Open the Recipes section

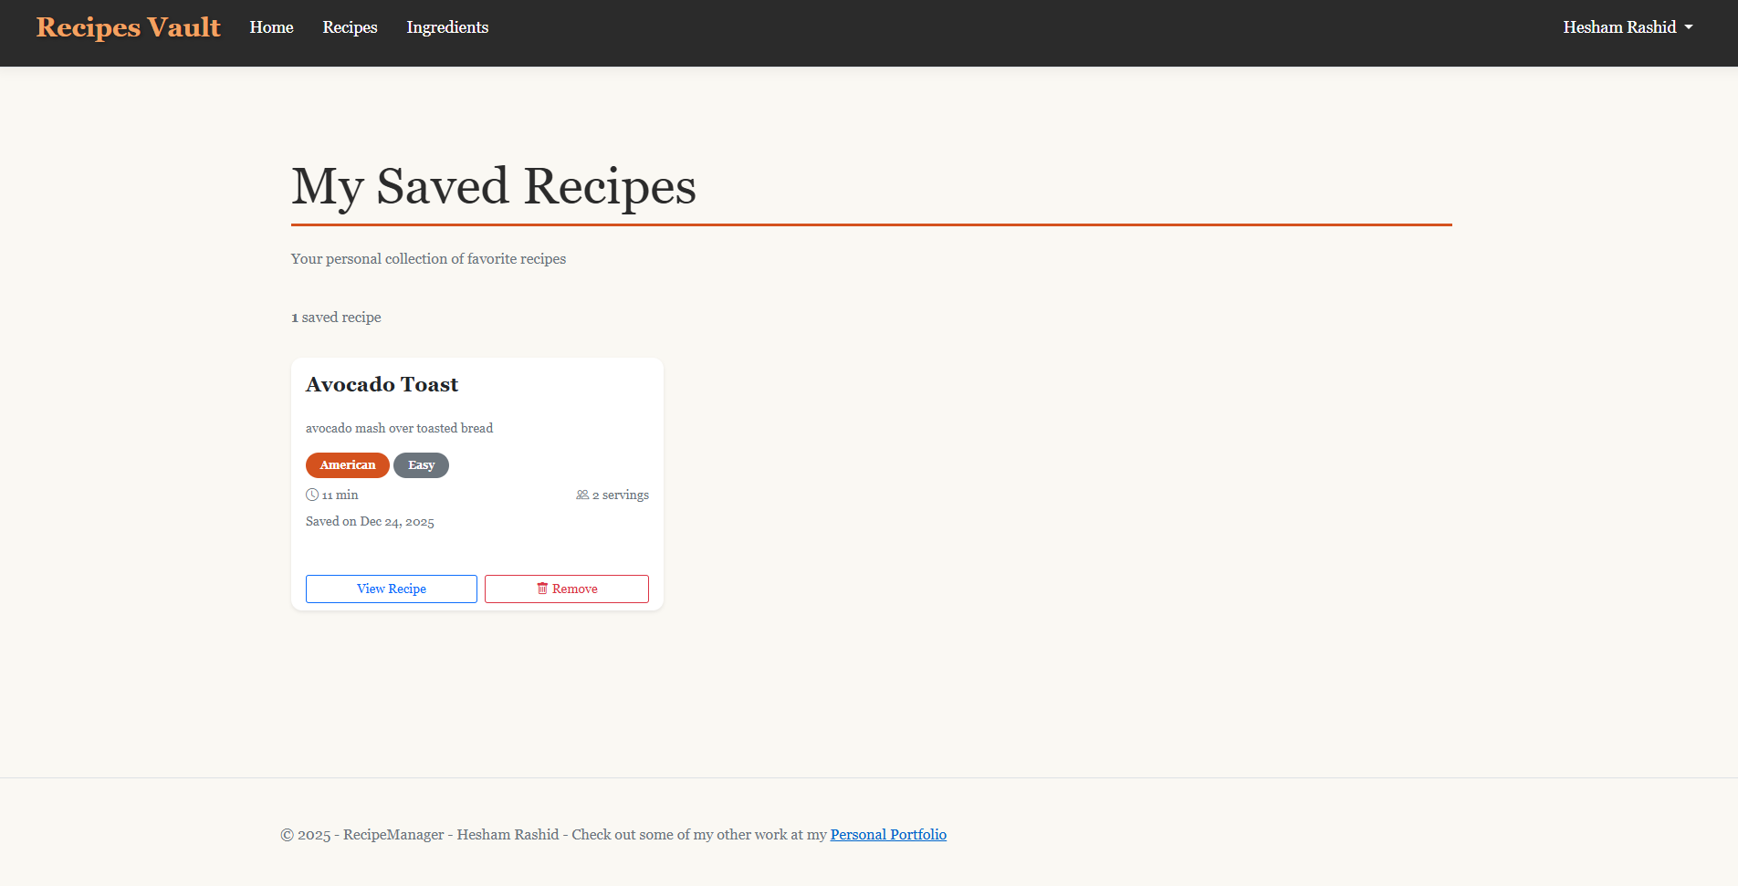(x=350, y=27)
